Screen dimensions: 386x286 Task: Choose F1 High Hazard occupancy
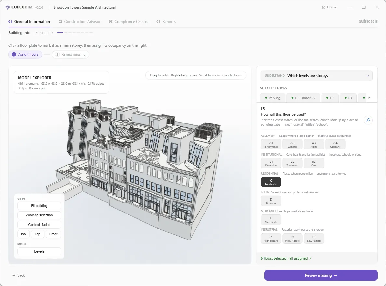(271, 239)
